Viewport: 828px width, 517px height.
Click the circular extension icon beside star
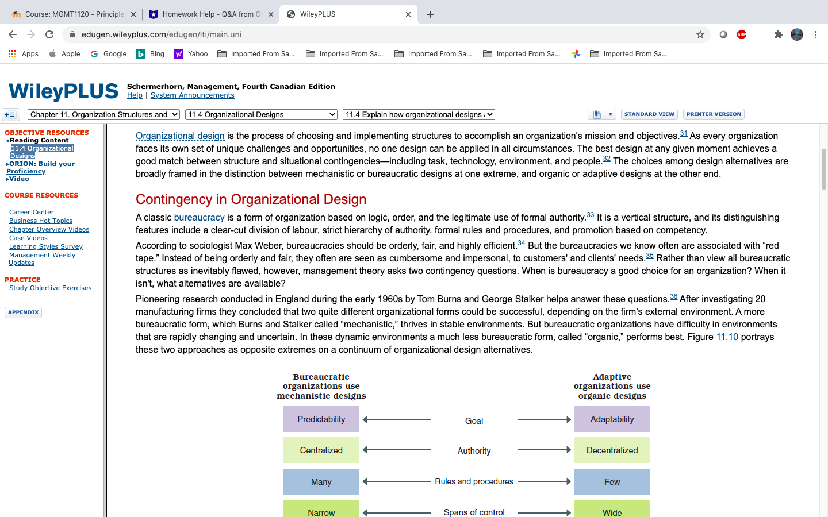tap(723, 34)
